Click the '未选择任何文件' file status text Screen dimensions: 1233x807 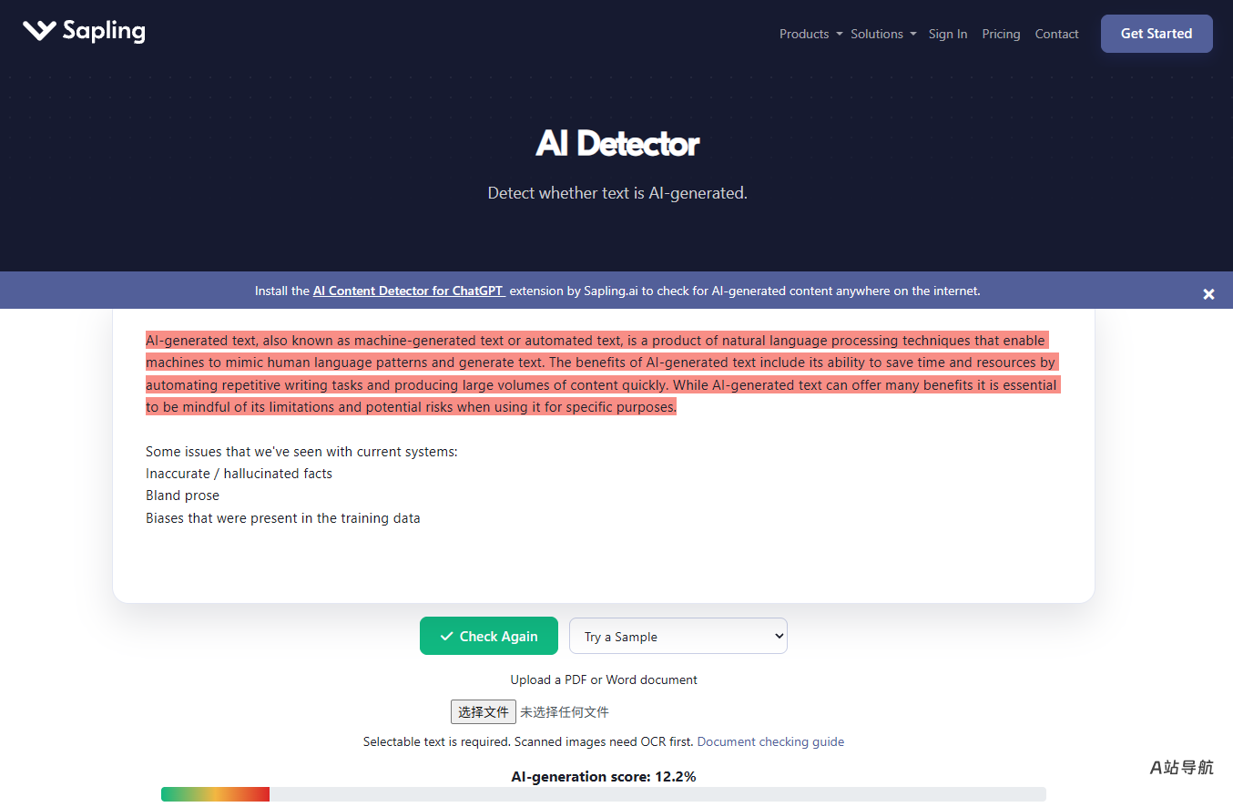point(565,712)
